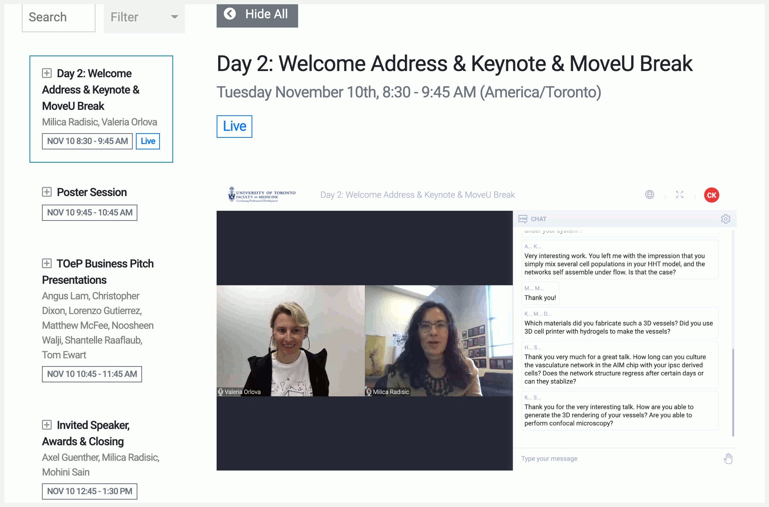This screenshot has height=507, width=769.
Task: Click the globe language icon
Action: tap(649, 194)
